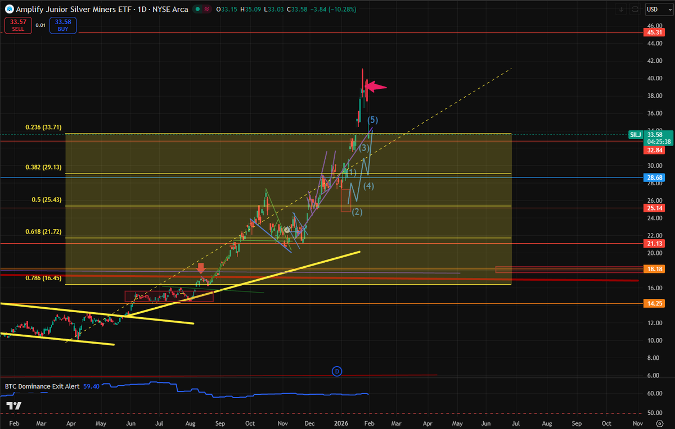
Task: Select the 0.382 (29.13) Fibonacci level label
Action: pos(43,167)
